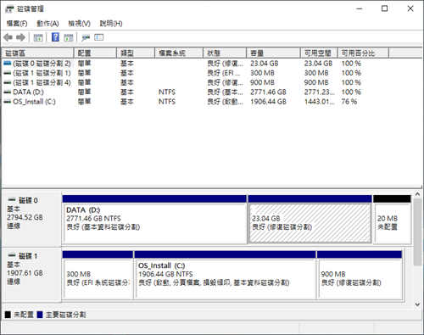424x335 pixels.
Task: Select the 磁碟 1 header showing 1907.61 GB
Action: (31, 274)
